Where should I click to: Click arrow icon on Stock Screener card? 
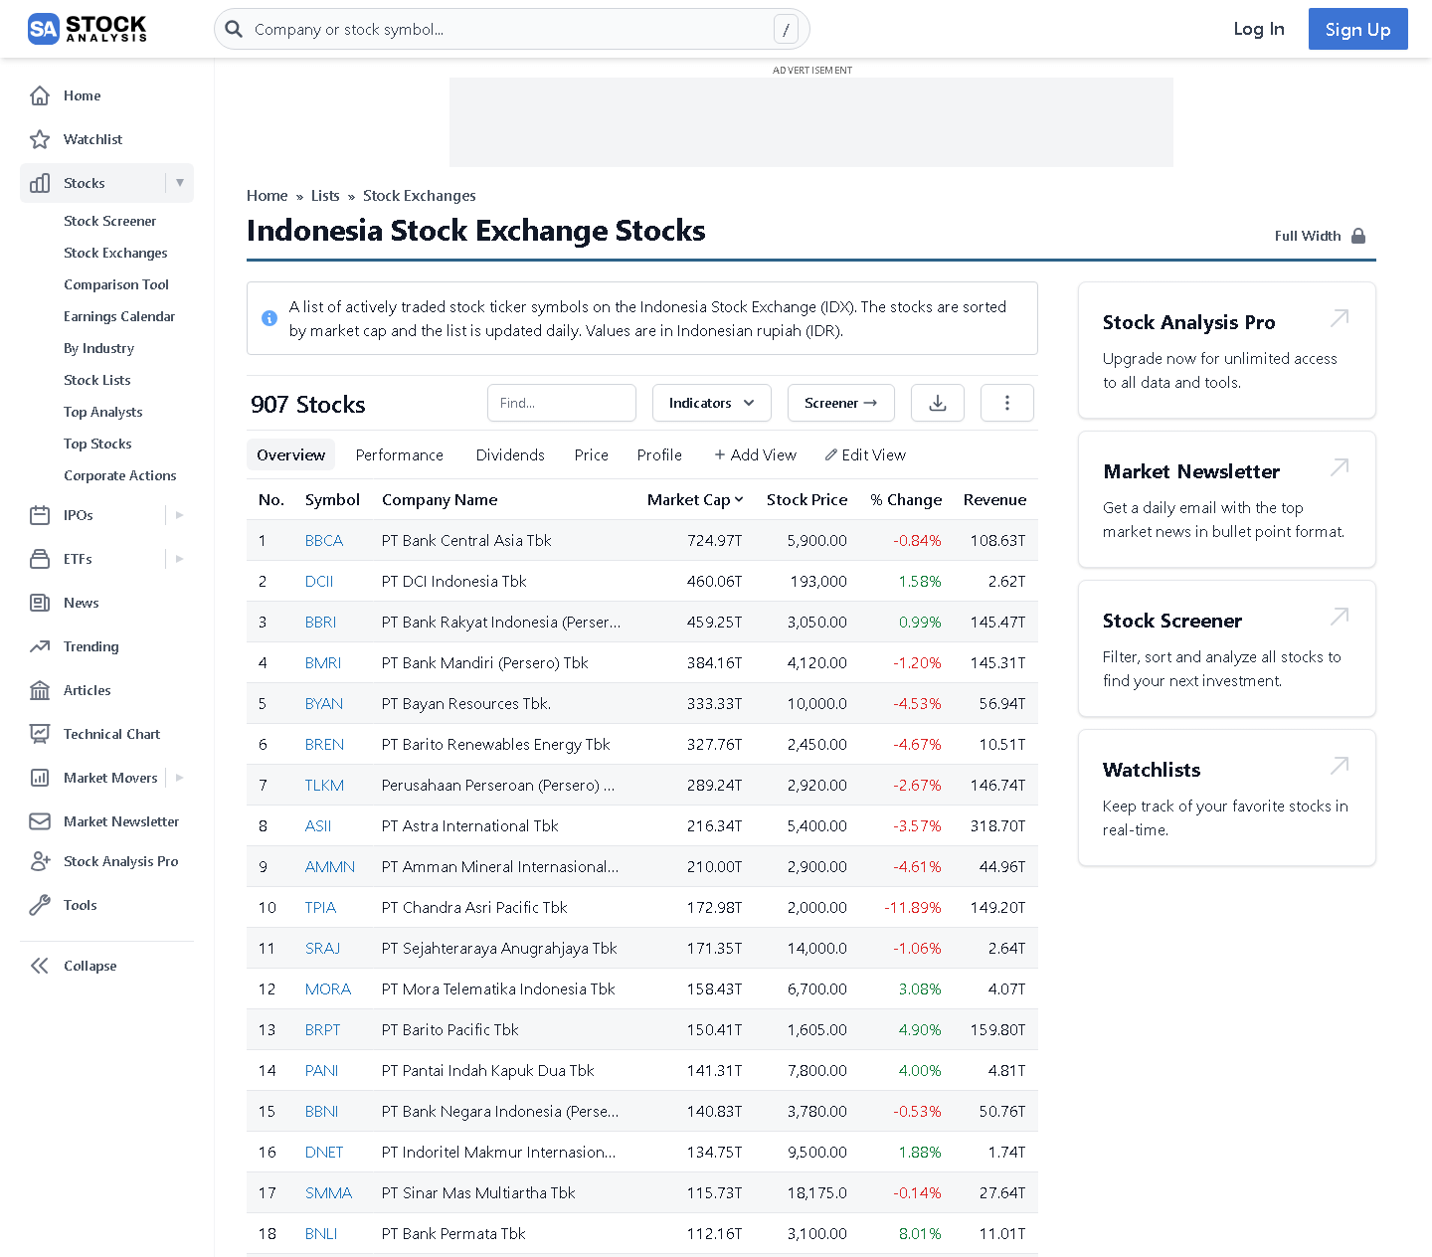point(1340,616)
